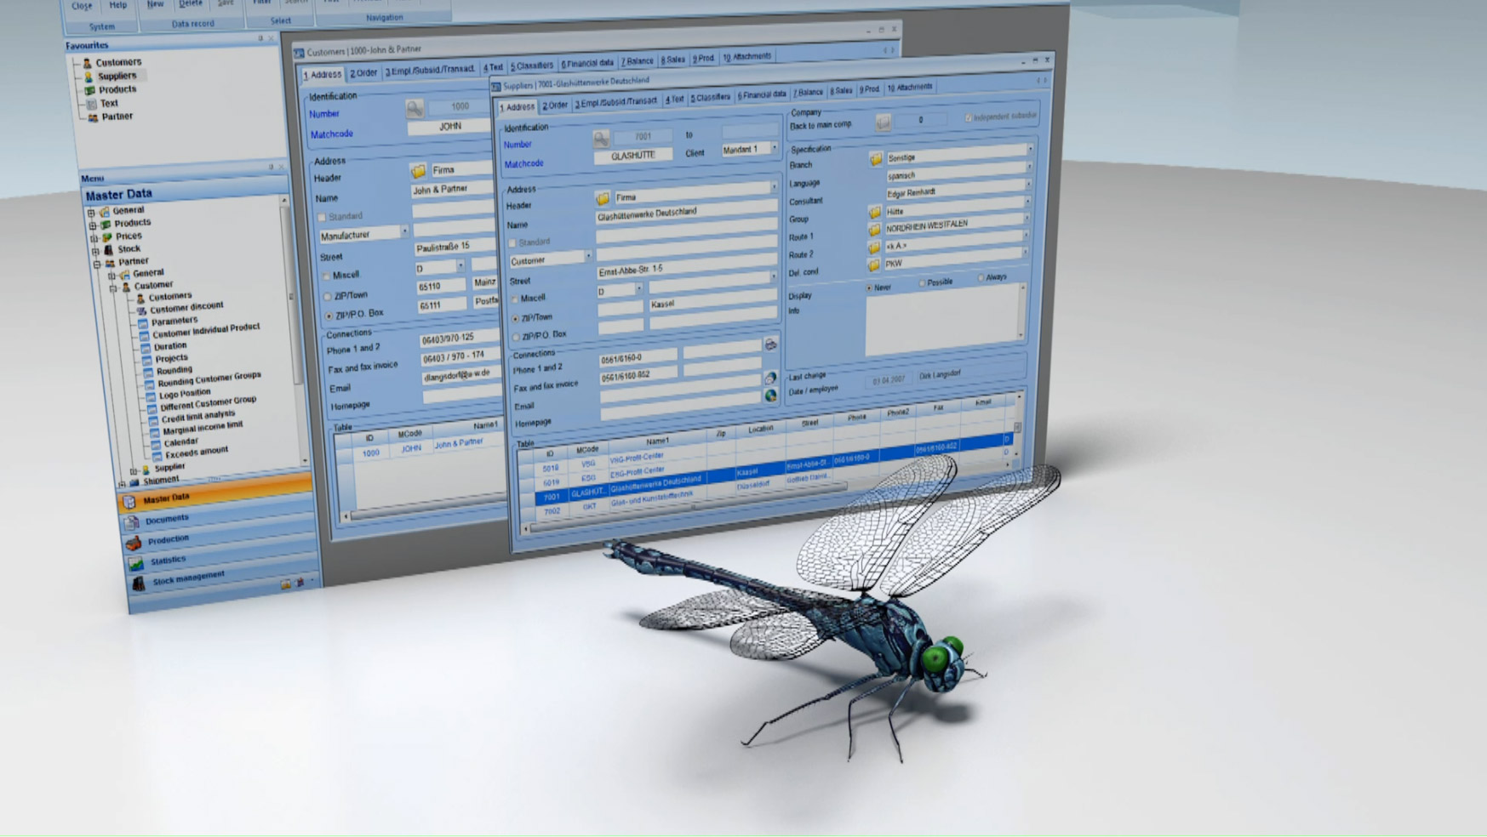Open the Production section icon
This screenshot has height=837, width=1487.
click(x=134, y=543)
